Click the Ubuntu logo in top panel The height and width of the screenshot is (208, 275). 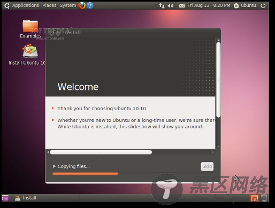pyautogui.click(x=6, y=5)
